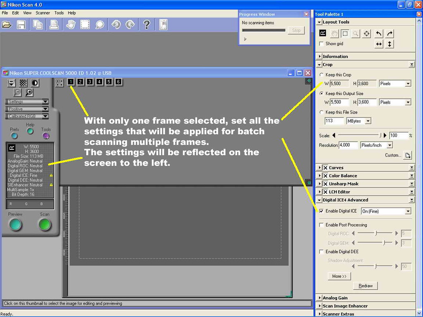
Task: Click the Save floppy disk toolbar icon
Action: (21, 25)
